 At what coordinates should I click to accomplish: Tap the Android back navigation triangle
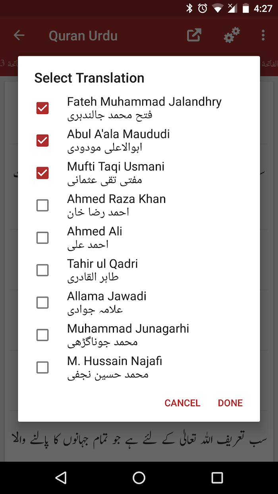[61, 478]
